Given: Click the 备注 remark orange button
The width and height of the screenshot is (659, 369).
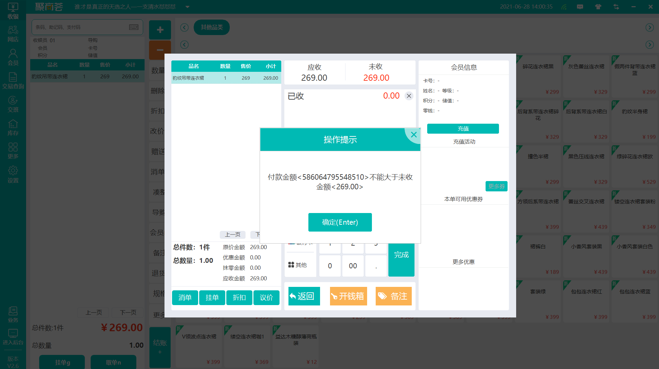Looking at the screenshot, I should coord(394,296).
